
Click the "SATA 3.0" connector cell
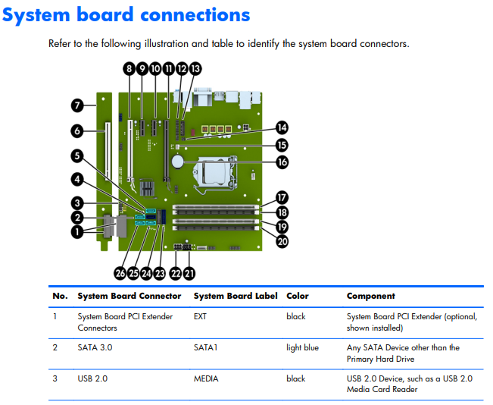95,347
